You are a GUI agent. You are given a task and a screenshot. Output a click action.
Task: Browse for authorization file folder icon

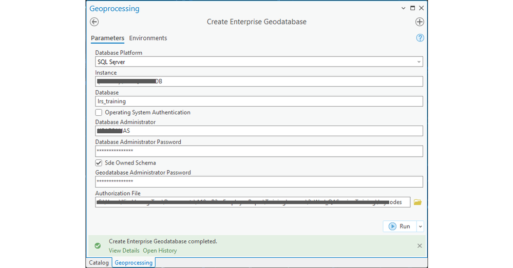[417, 202]
